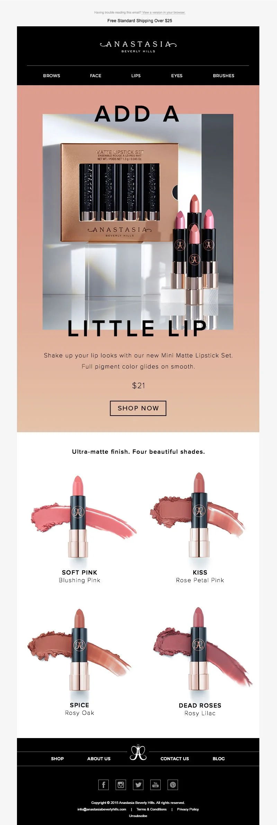
Task: Click the Facebook icon in footer
Action: [x=104, y=784]
